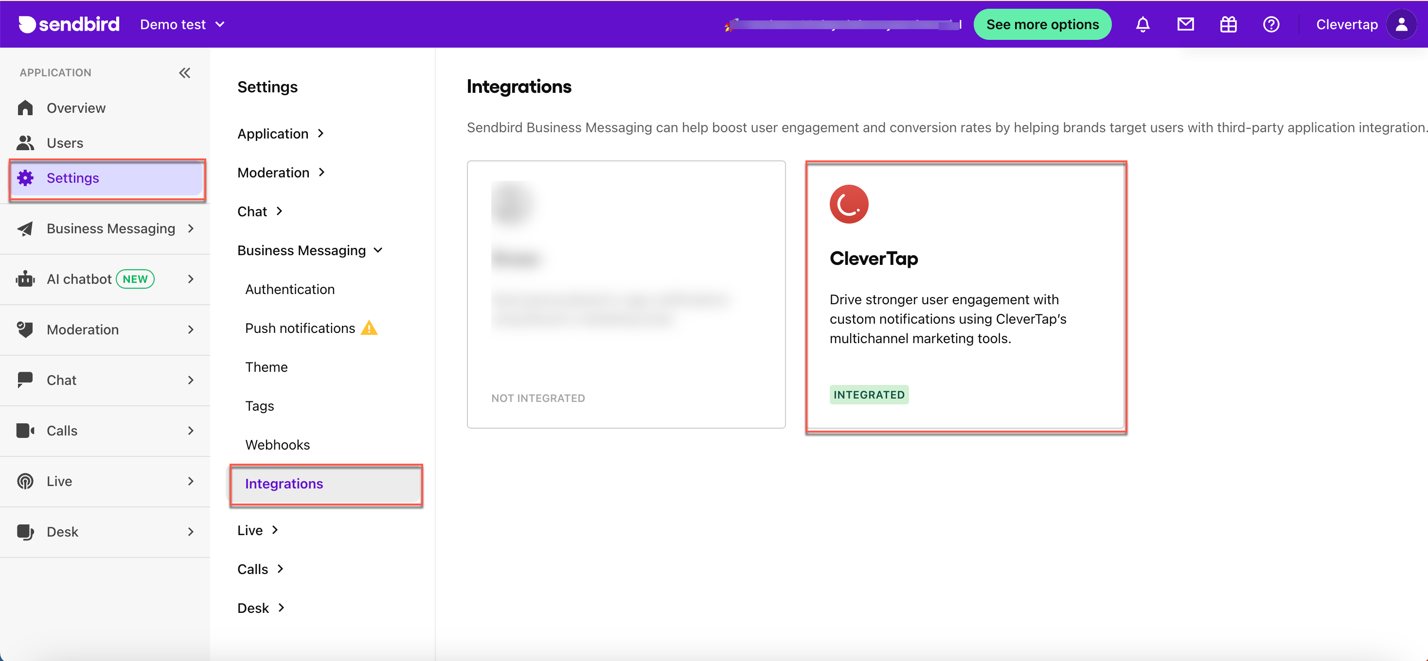Click the Settings panel heading
This screenshot has width=1428, height=661.
tap(267, 87)
